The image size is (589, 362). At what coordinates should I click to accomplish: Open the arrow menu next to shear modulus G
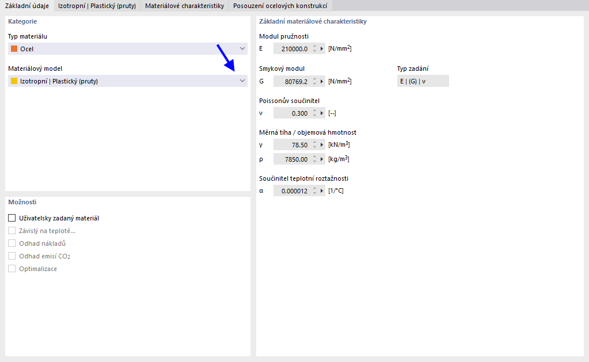(321, 81)
